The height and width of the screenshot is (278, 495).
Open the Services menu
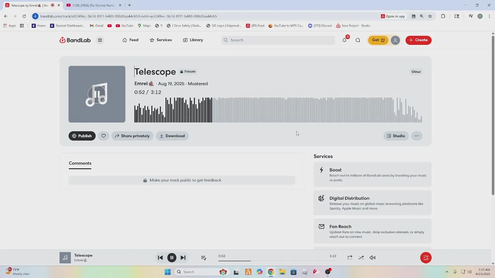pos(160,40)
